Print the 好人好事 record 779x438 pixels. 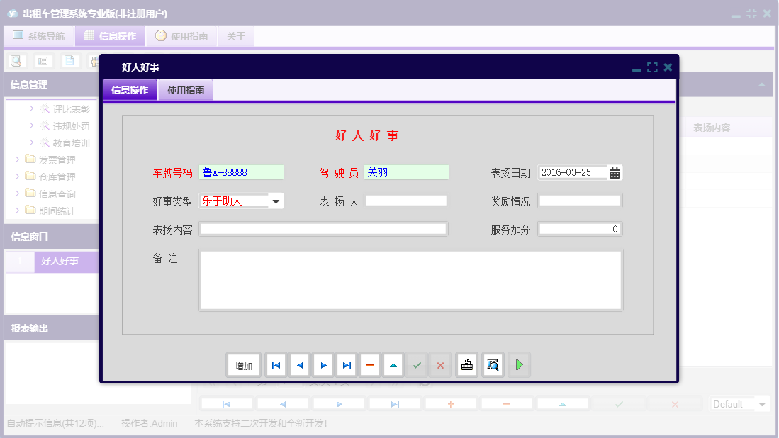click(x=466, y=364)
